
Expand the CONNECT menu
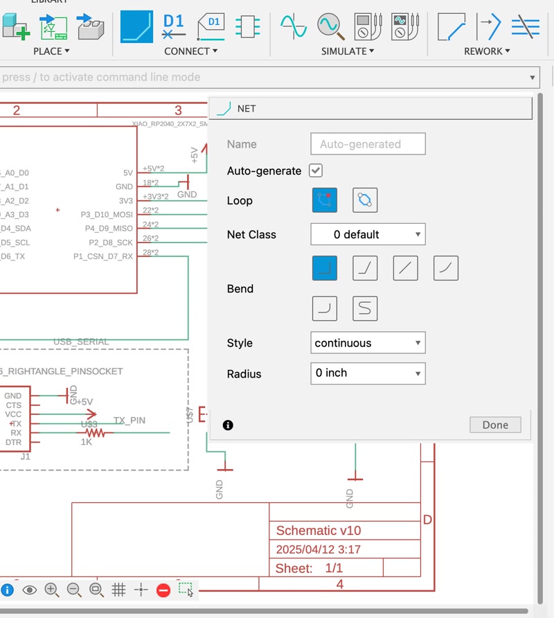click(x=190, y=51)
